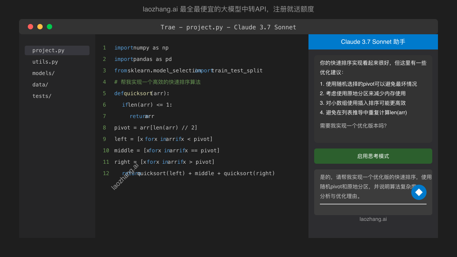
Task: Click the chat message input field
Action: [x=373, y=192]
